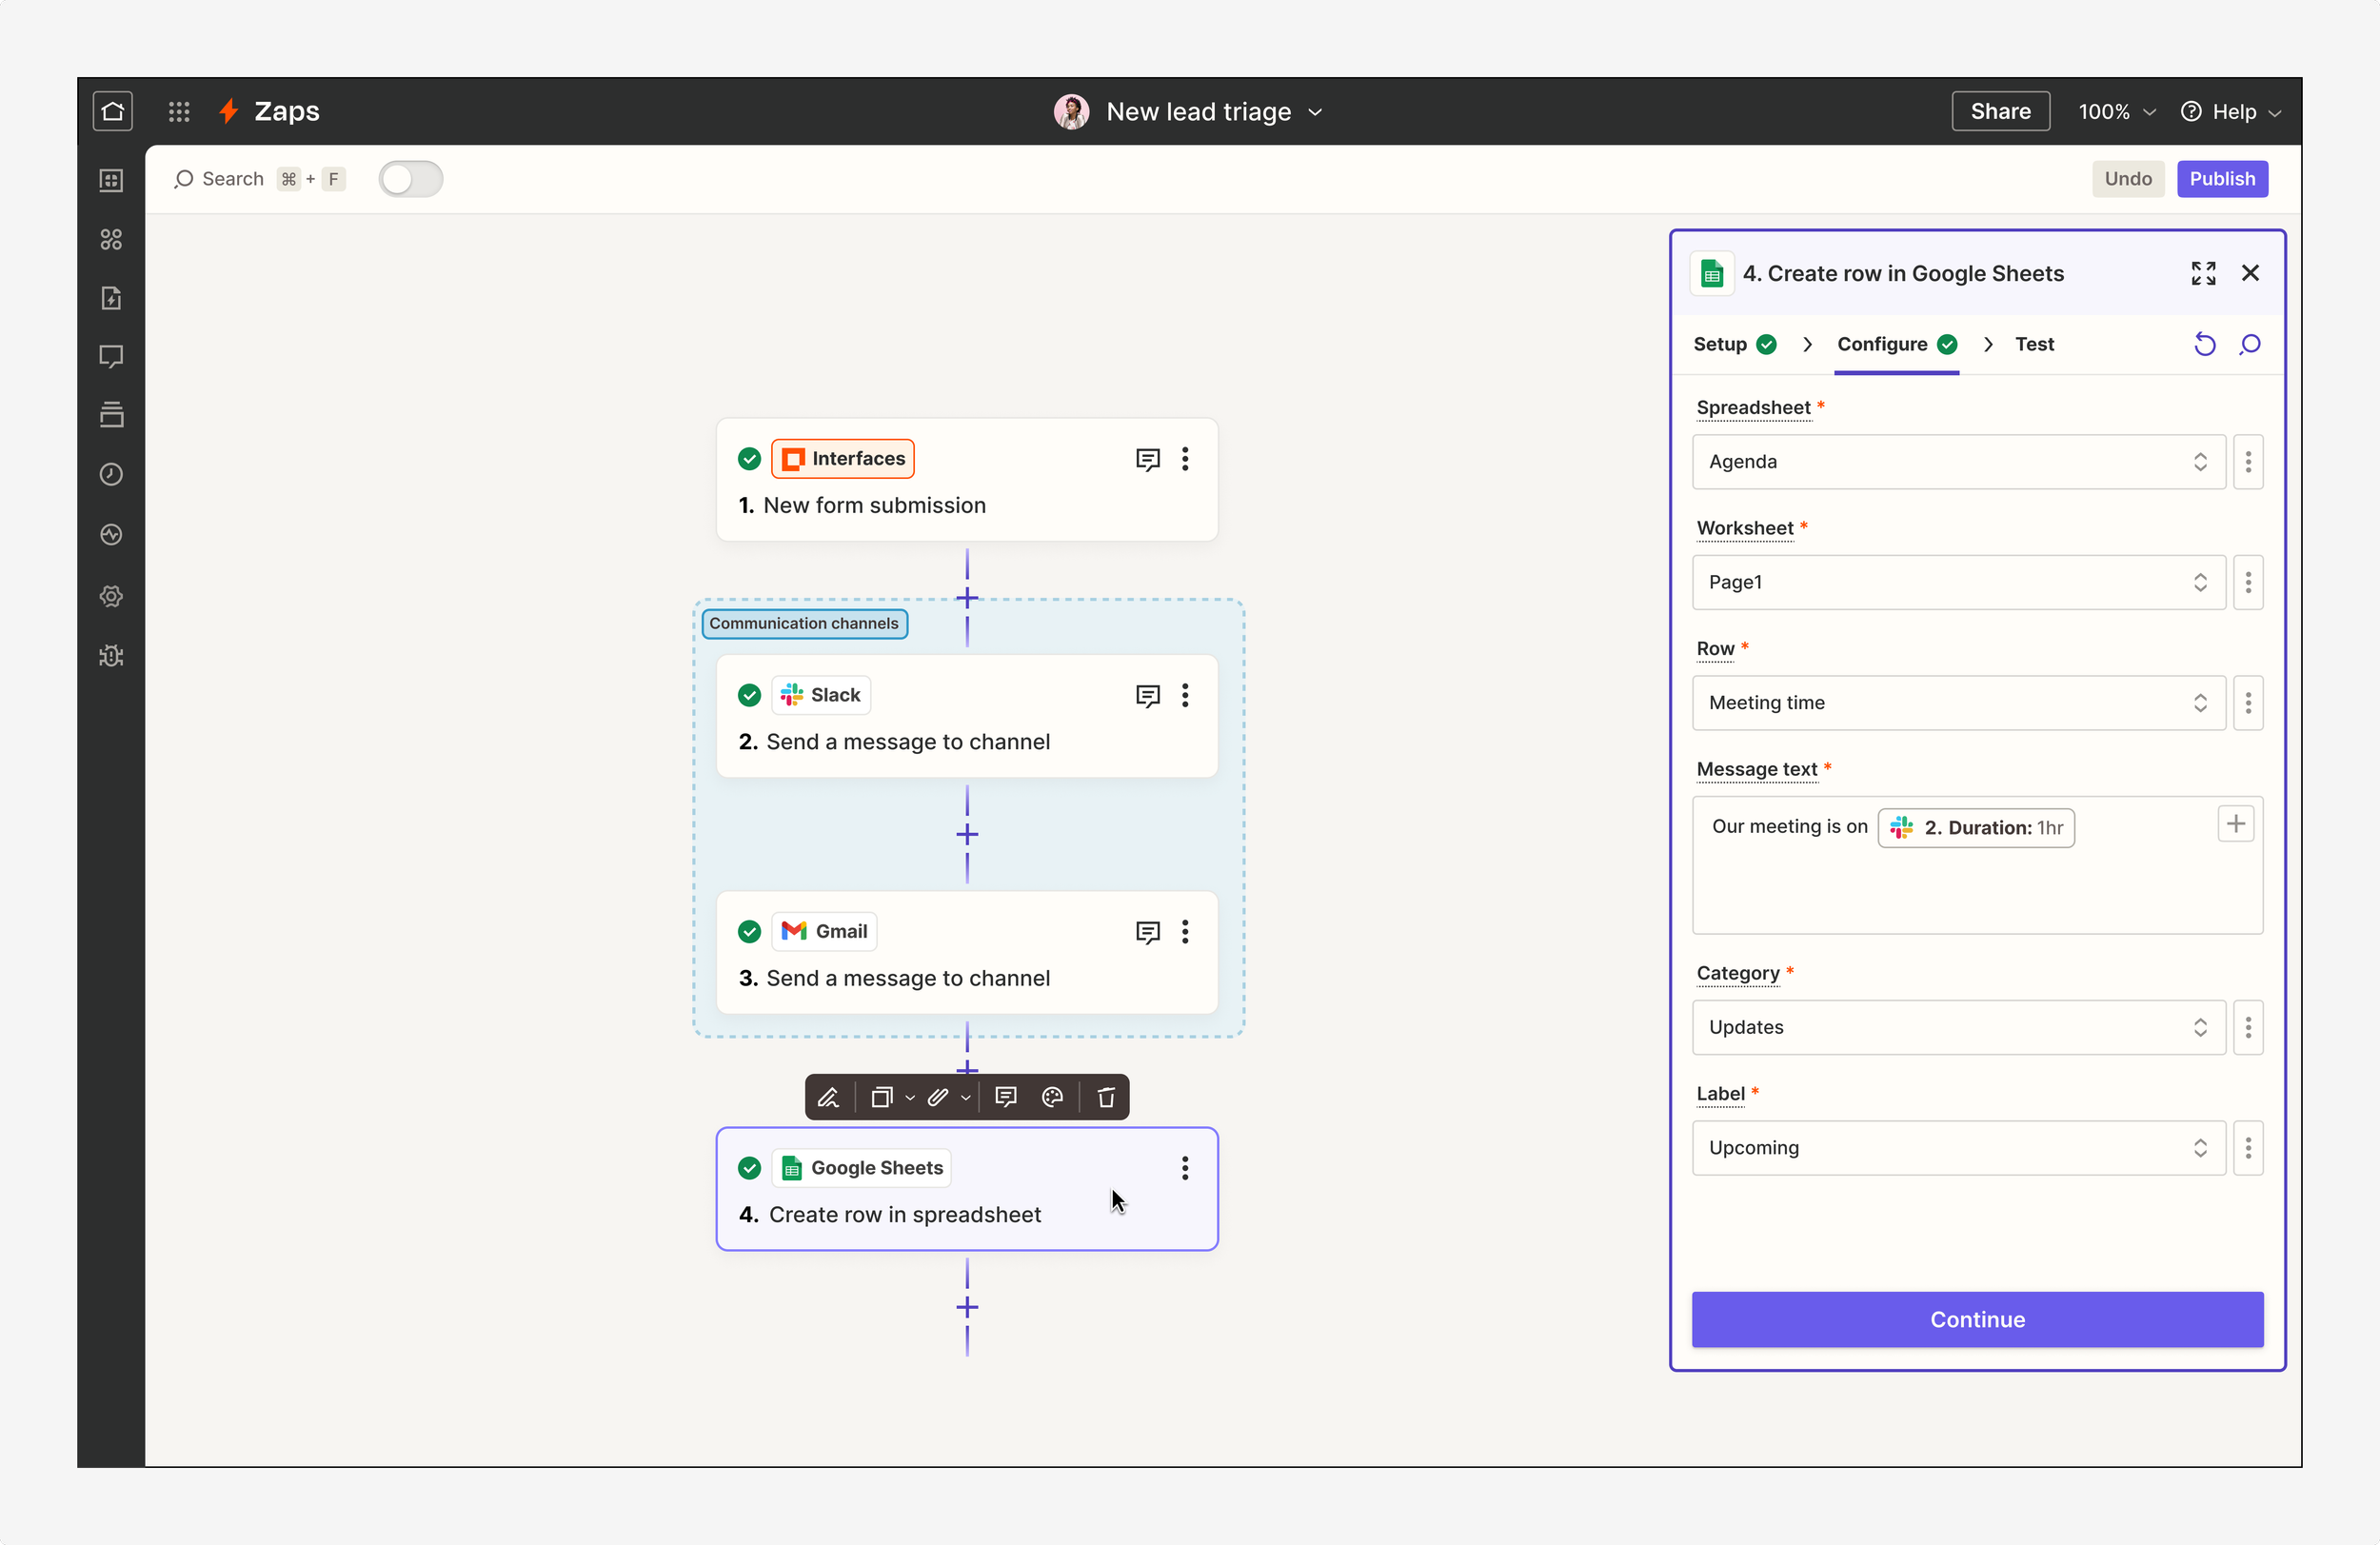Open the palette color icon in step toolbar

[x=1052, y=1097]
